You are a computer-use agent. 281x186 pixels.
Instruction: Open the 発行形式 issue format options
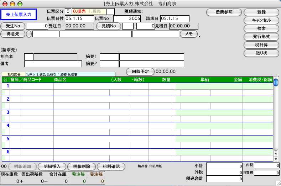261,37
